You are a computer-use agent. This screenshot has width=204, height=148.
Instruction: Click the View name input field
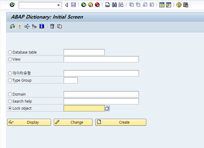click(101, 59)
